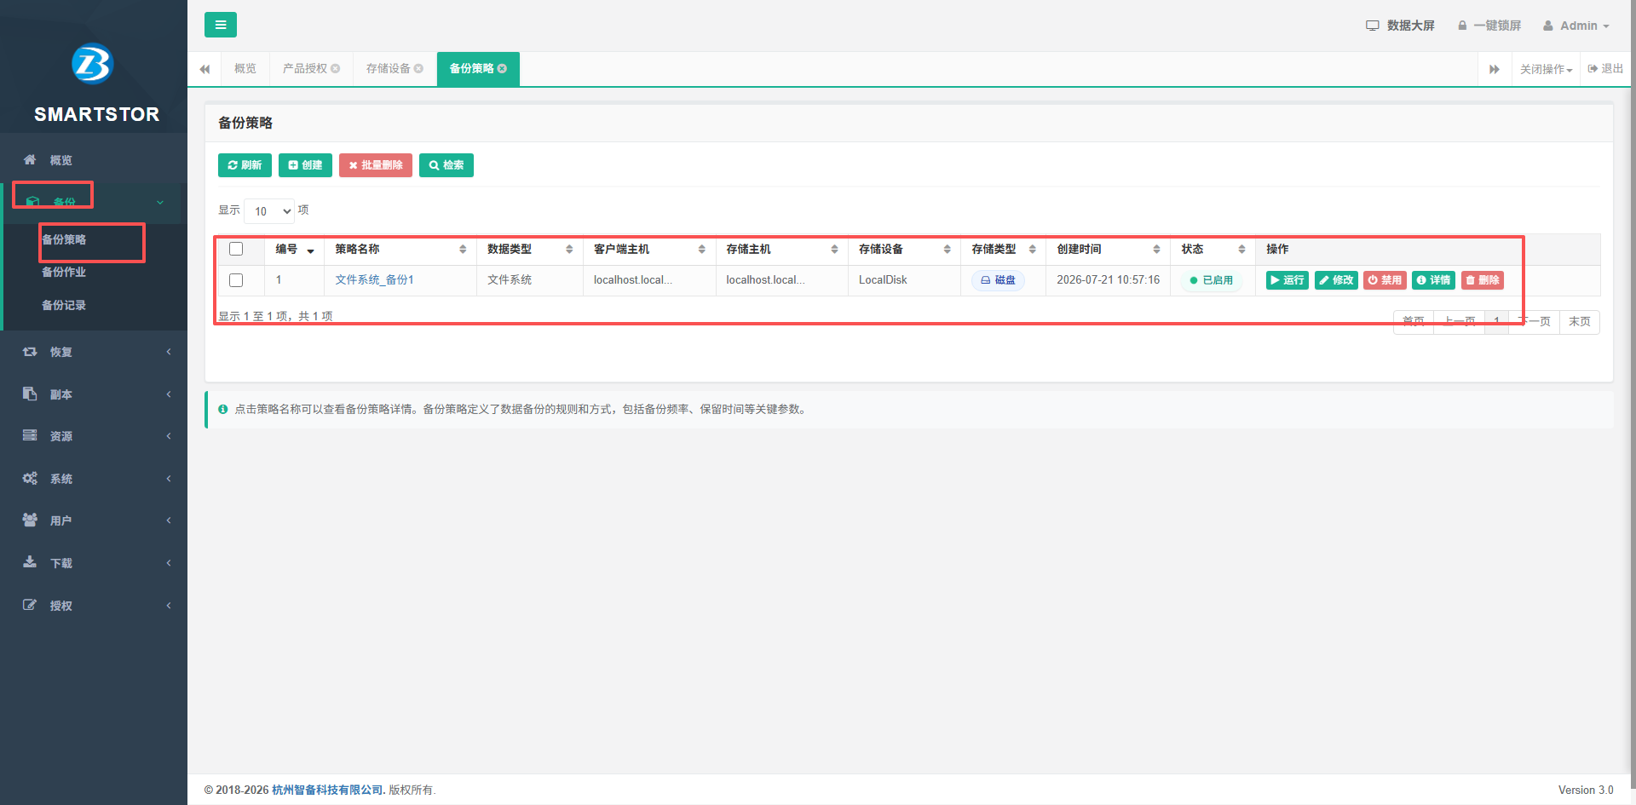Switch to the 概览 tab
Screen dimensions: 1636x805
pos(245,68)
